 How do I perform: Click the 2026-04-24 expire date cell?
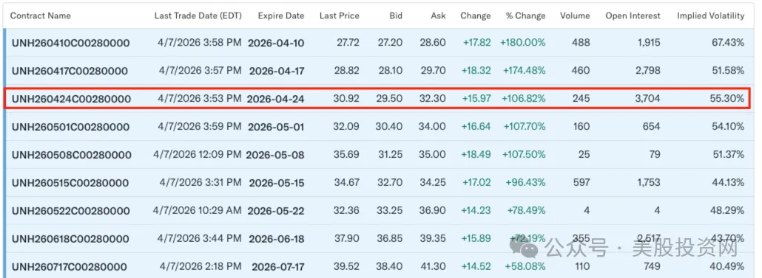[275, 100]
